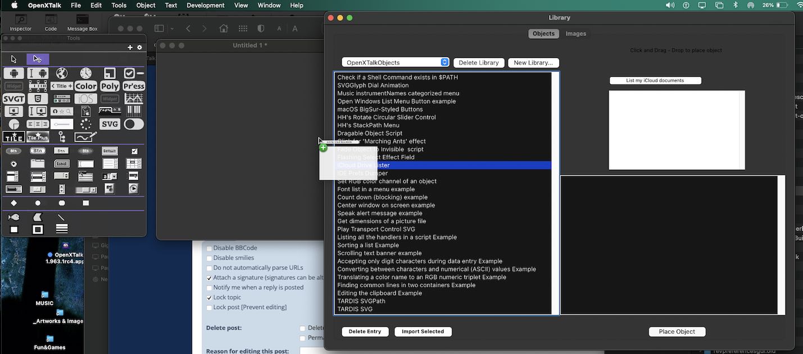This screenshot has height=354, width=803.
Task: Select the Edit pointer tool in Tools
Action: [38, 59]
